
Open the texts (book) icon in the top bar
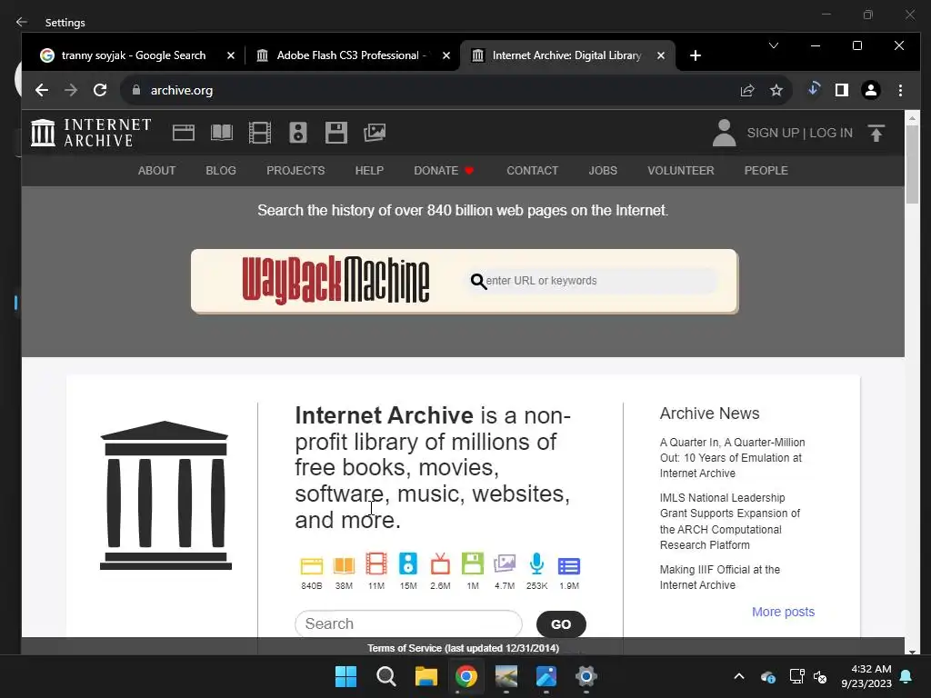(x=222, y=133)
